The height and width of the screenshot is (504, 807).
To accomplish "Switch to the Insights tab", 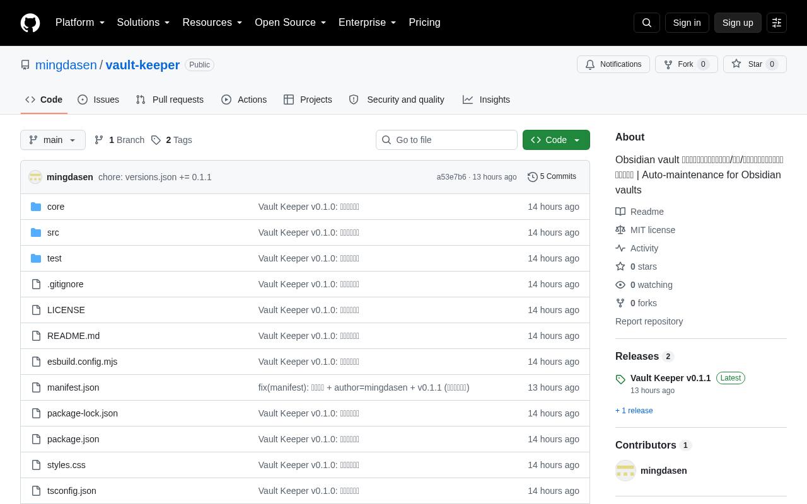I will 486,100.
